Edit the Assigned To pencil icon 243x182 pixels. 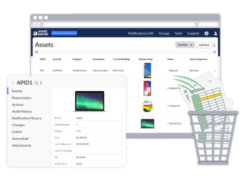coord(121,164)
